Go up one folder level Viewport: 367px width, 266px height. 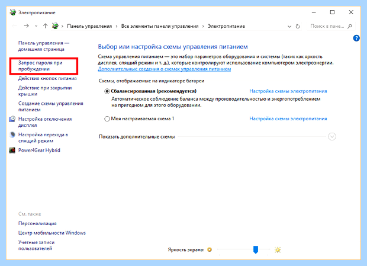(45, 26)
